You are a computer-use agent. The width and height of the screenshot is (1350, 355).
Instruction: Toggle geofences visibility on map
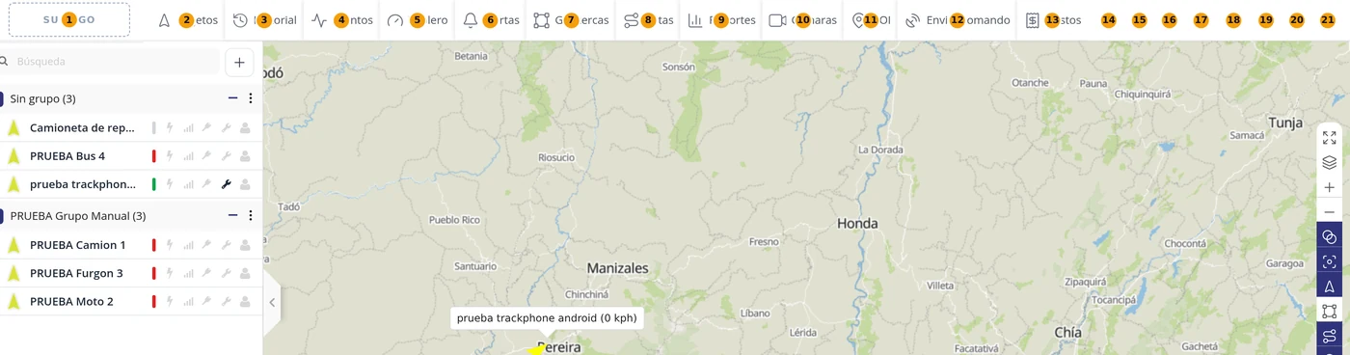[1330, 312]
